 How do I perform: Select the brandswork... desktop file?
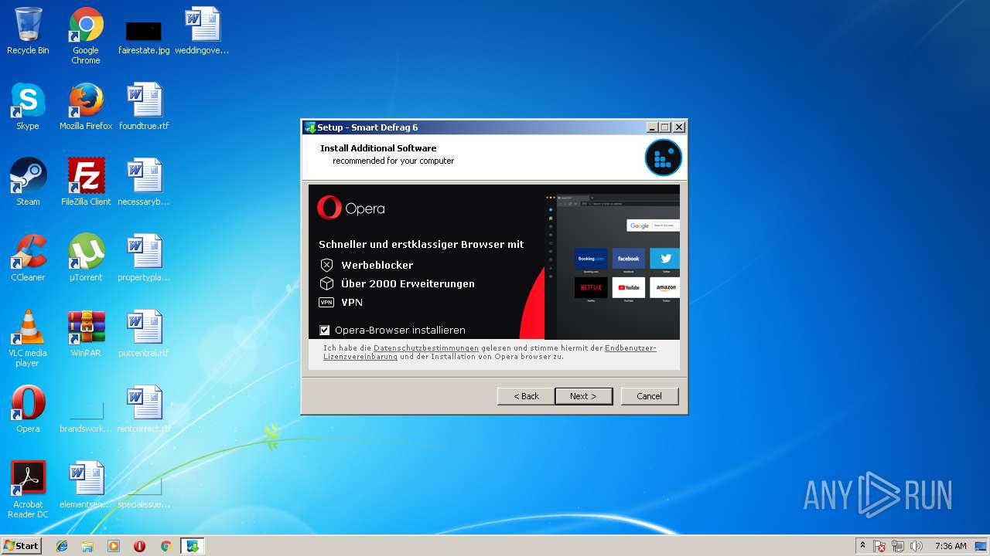click(x=86, y=417)
